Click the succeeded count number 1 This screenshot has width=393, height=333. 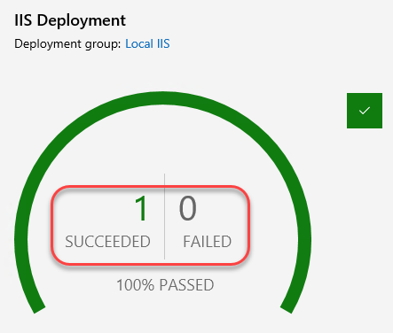(x=141, y=208)
